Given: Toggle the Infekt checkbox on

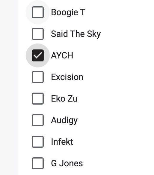Looking at the screenshot, I should tap(38, 142).
